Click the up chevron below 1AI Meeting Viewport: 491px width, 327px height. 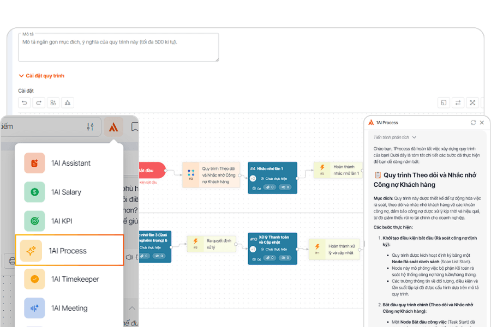point(131,308)
